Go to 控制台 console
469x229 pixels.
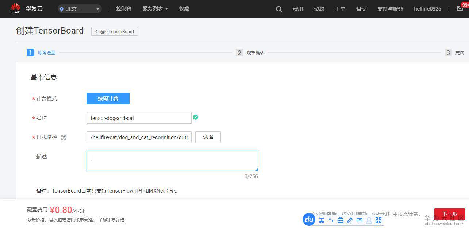(x=124, y=8)
